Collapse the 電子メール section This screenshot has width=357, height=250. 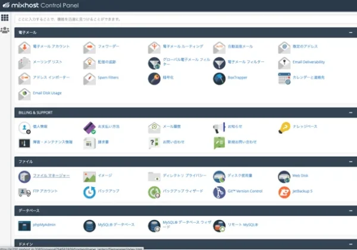[x=350, y=33]
